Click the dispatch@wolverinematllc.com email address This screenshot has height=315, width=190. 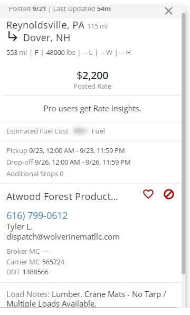[x=63, y=237]
